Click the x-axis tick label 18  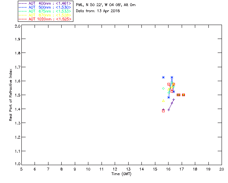(x=195, y=169)
